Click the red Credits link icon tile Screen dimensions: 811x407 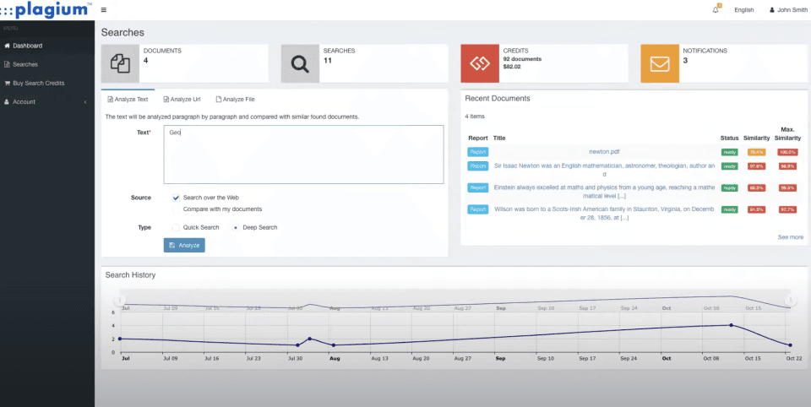480,63
